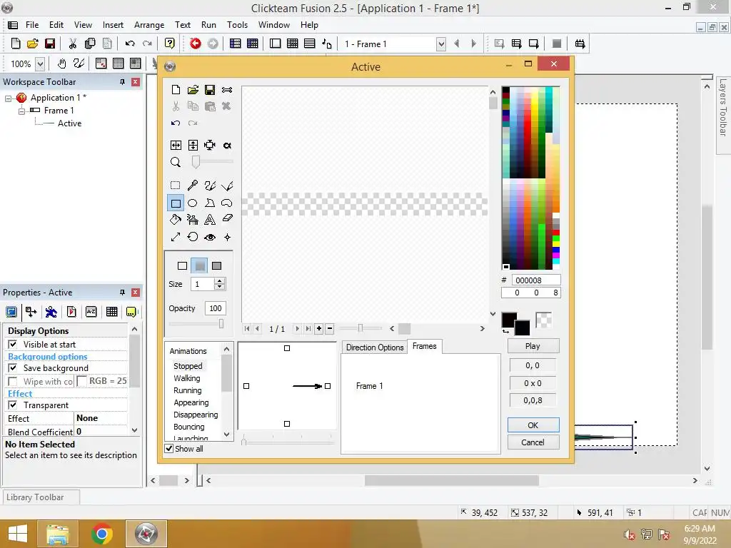Select the Text tool
Screen dimensions: 731x548
coord(210,220)
